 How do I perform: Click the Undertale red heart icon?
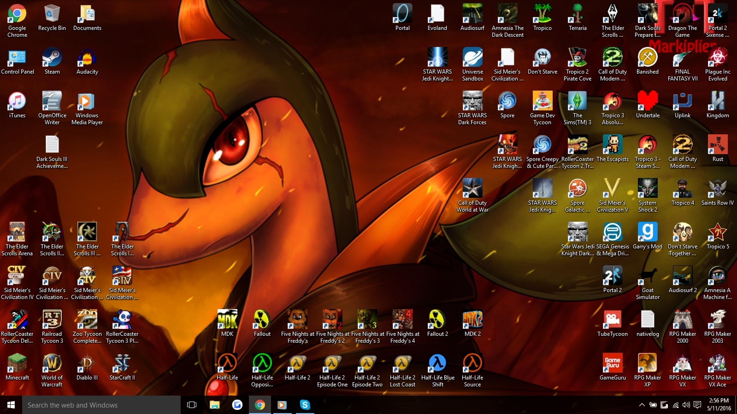point(648,105)
